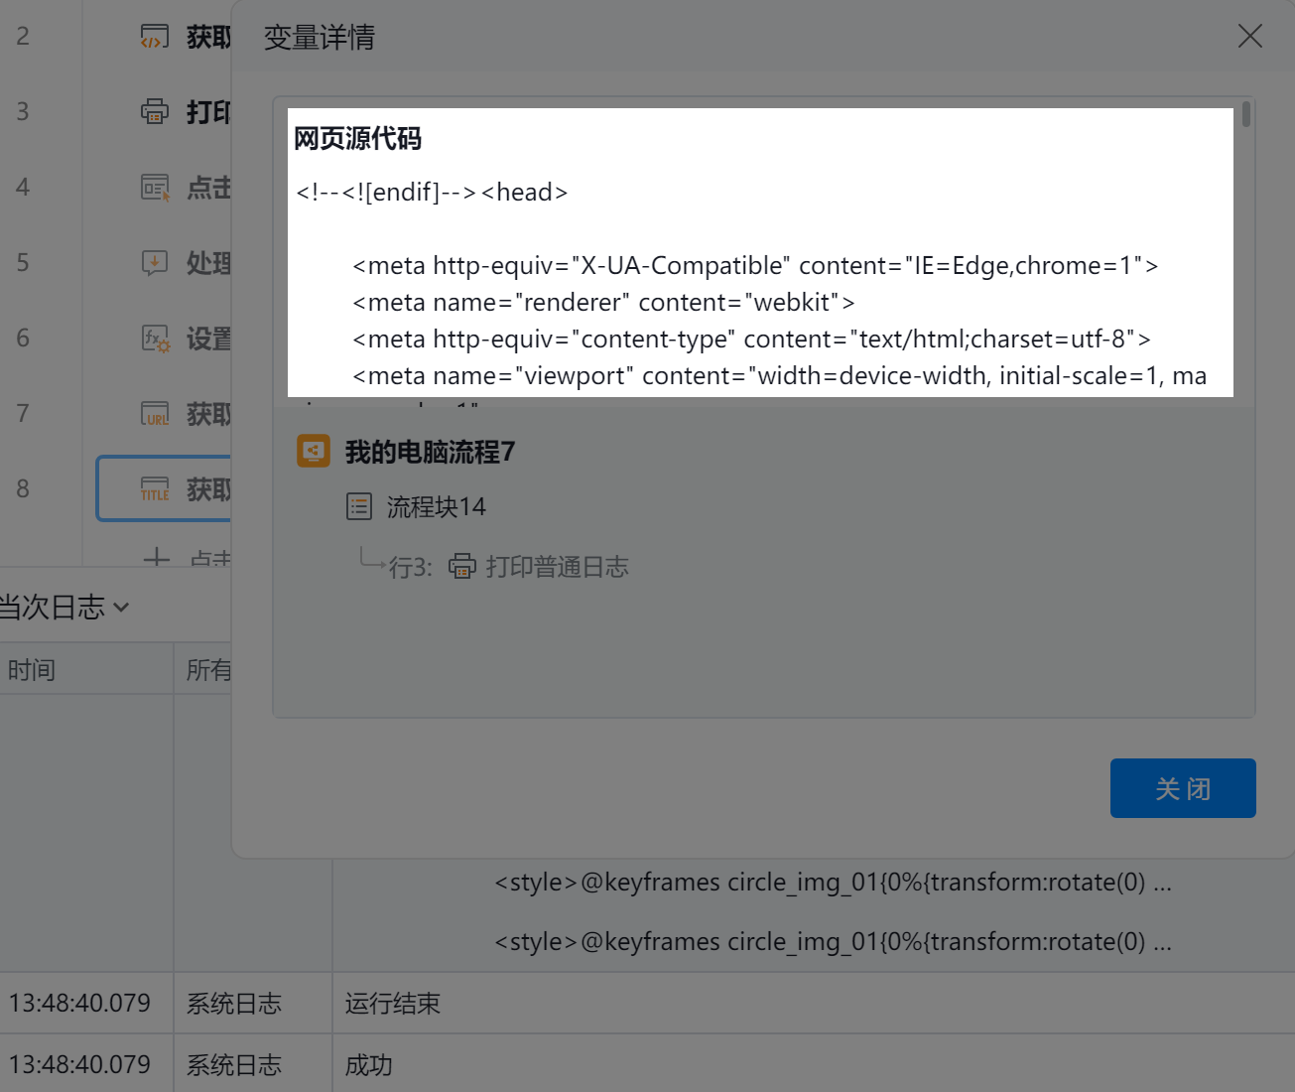
Task: Click the fx variable icon on line 6
Action: click(155, 339)
